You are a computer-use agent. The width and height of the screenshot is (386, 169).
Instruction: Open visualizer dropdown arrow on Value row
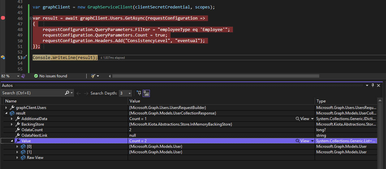tap(313, 141)
